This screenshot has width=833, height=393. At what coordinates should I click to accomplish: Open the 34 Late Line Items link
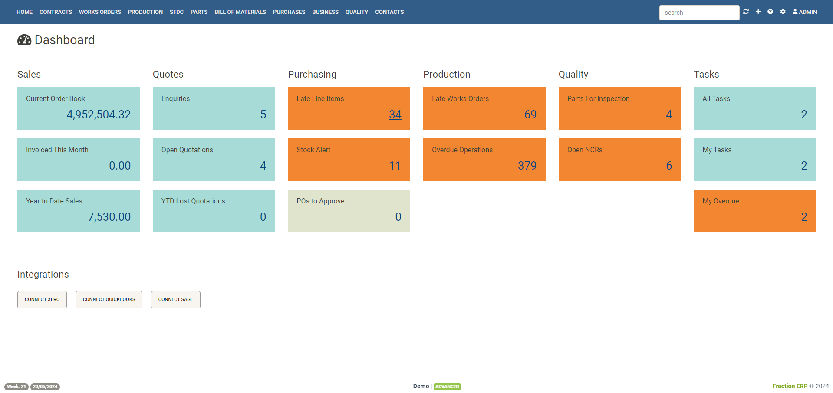tap(395, 115)
